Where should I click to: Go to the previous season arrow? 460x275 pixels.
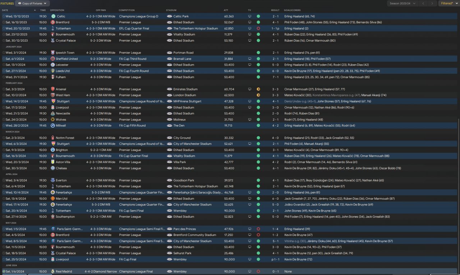pos(423,4)
